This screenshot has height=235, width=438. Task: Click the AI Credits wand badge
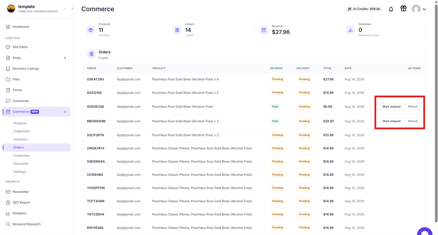click(x=364, y=9)
